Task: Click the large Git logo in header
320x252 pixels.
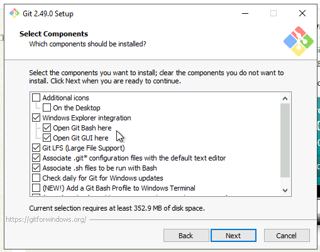Action: (x=299, y=41)
